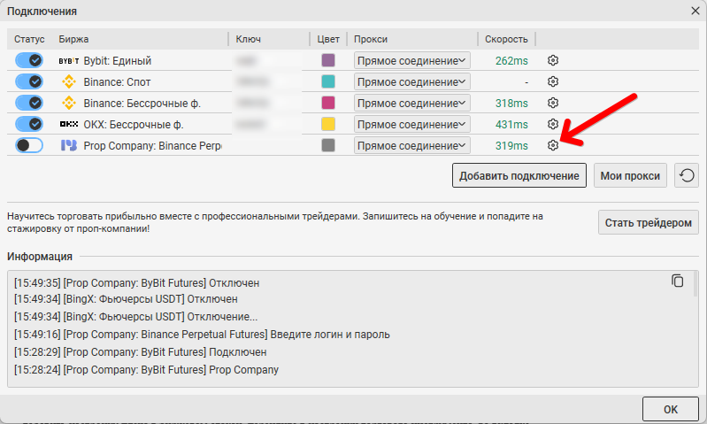The width and height of the screenshot is (707, 424).
Task: Click the 15:28:24 Prop Company log line
Action: pyautogui.click(x=146, y=369)
